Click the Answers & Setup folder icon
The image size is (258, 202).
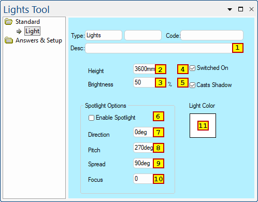pyautogui.click(x=9, y=40)
